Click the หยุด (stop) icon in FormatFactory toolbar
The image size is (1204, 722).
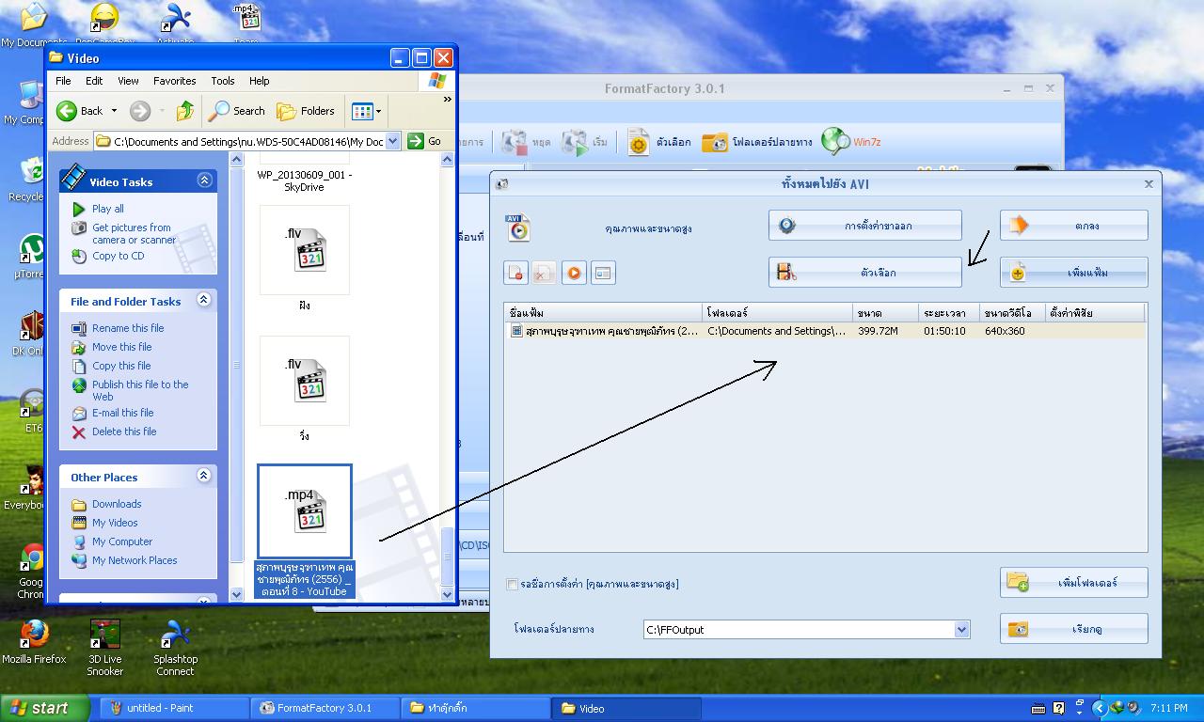515,142
